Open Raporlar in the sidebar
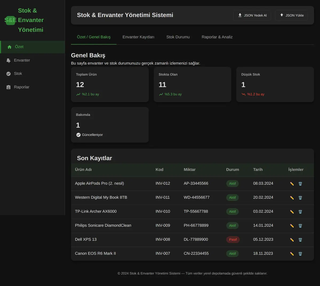 [32, 87]
